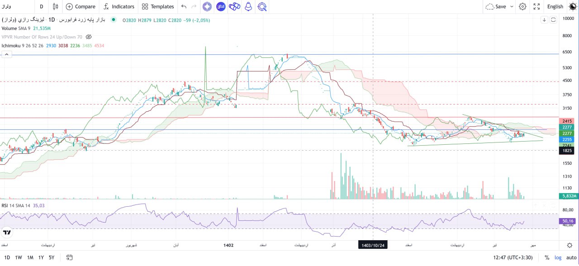Click the down arrow button above price axis
Viewport: 579px width, 266px height.
[x=544, y=20]
